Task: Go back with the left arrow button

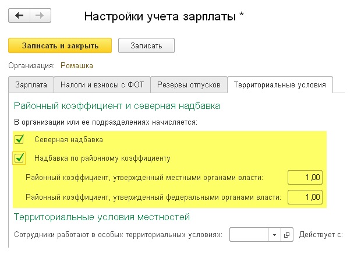Action: tap(19, 16)
